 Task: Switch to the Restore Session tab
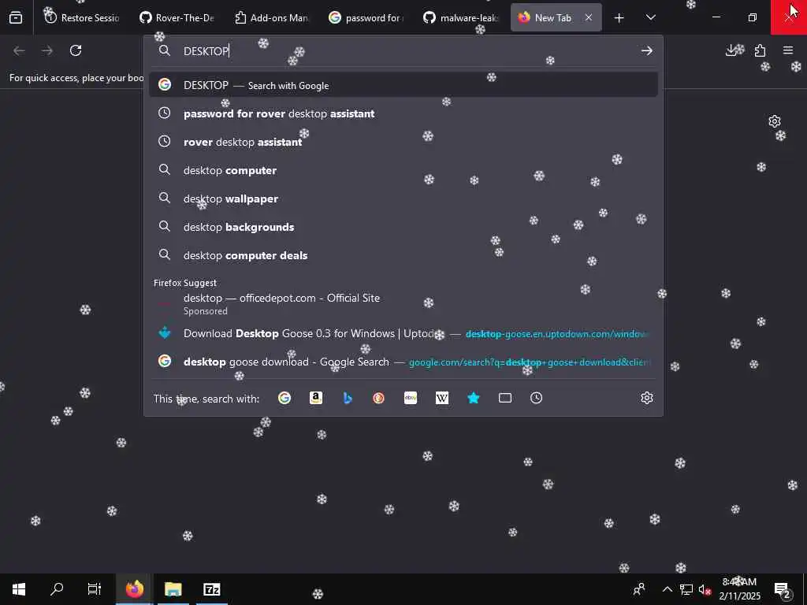(x=81, y=17)
